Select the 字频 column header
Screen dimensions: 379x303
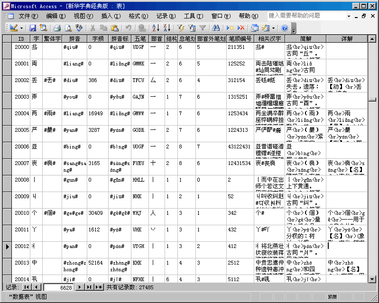(98, 39)
